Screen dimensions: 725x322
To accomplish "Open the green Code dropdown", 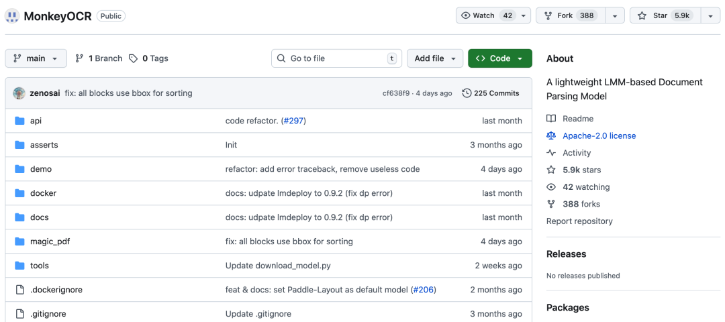I will point(499,58).
